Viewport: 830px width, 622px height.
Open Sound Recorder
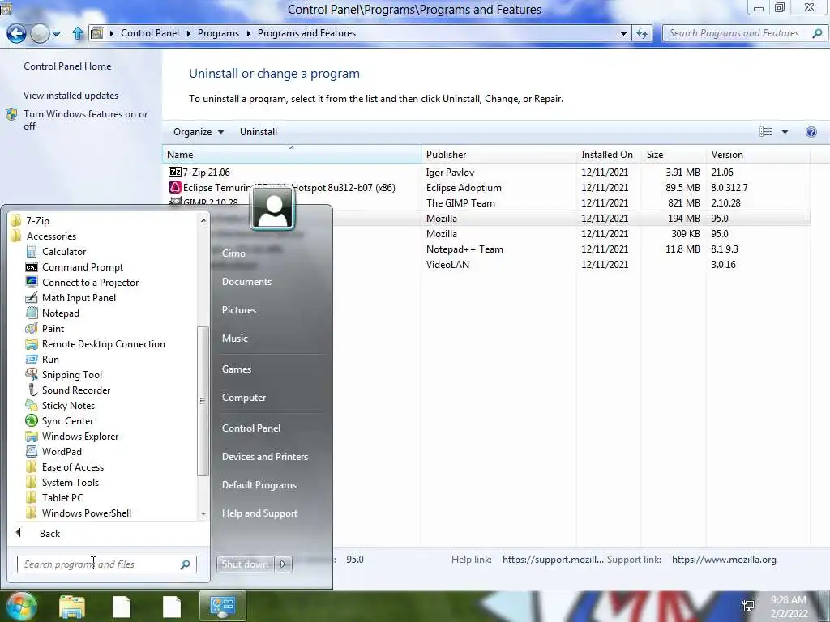(x=75, y=390)
